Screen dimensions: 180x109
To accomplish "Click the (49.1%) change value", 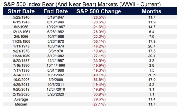I will 99,75.
